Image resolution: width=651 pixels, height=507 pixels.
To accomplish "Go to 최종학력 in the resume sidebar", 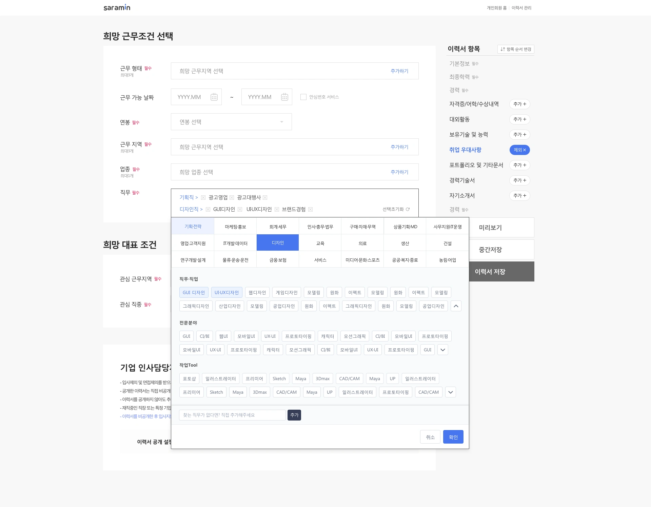I will 459,77.
